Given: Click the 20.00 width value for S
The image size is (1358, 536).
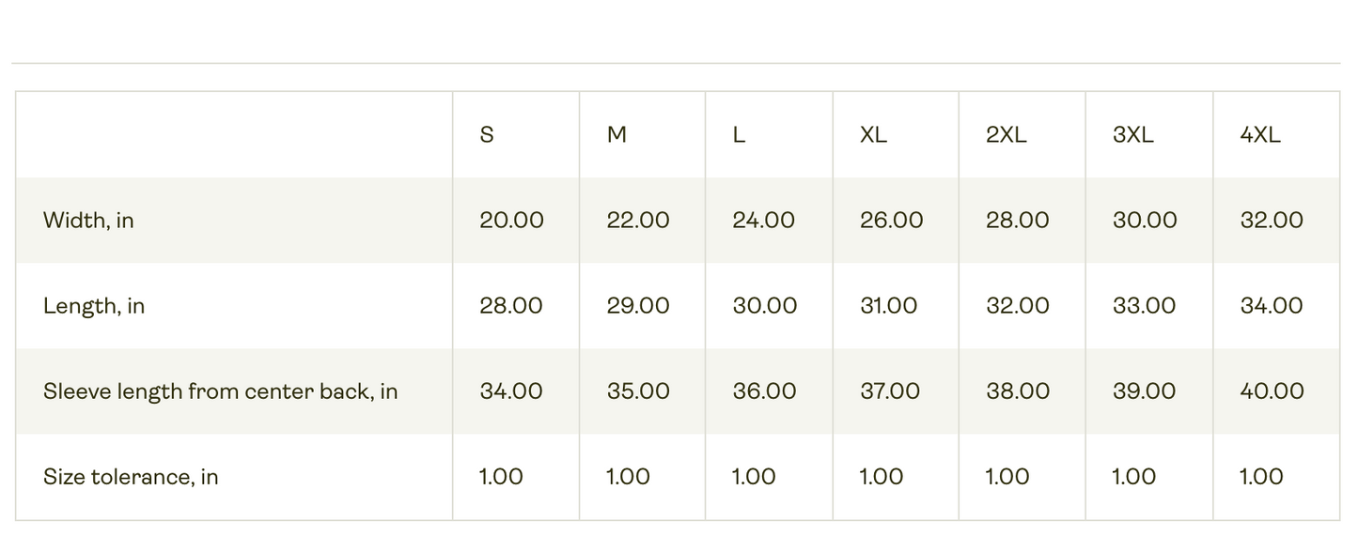Looking at the screenshot, I should 511,221.
